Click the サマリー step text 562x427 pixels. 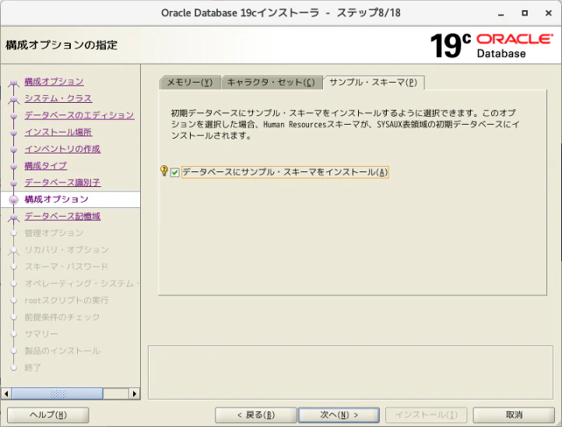point(41,334)
